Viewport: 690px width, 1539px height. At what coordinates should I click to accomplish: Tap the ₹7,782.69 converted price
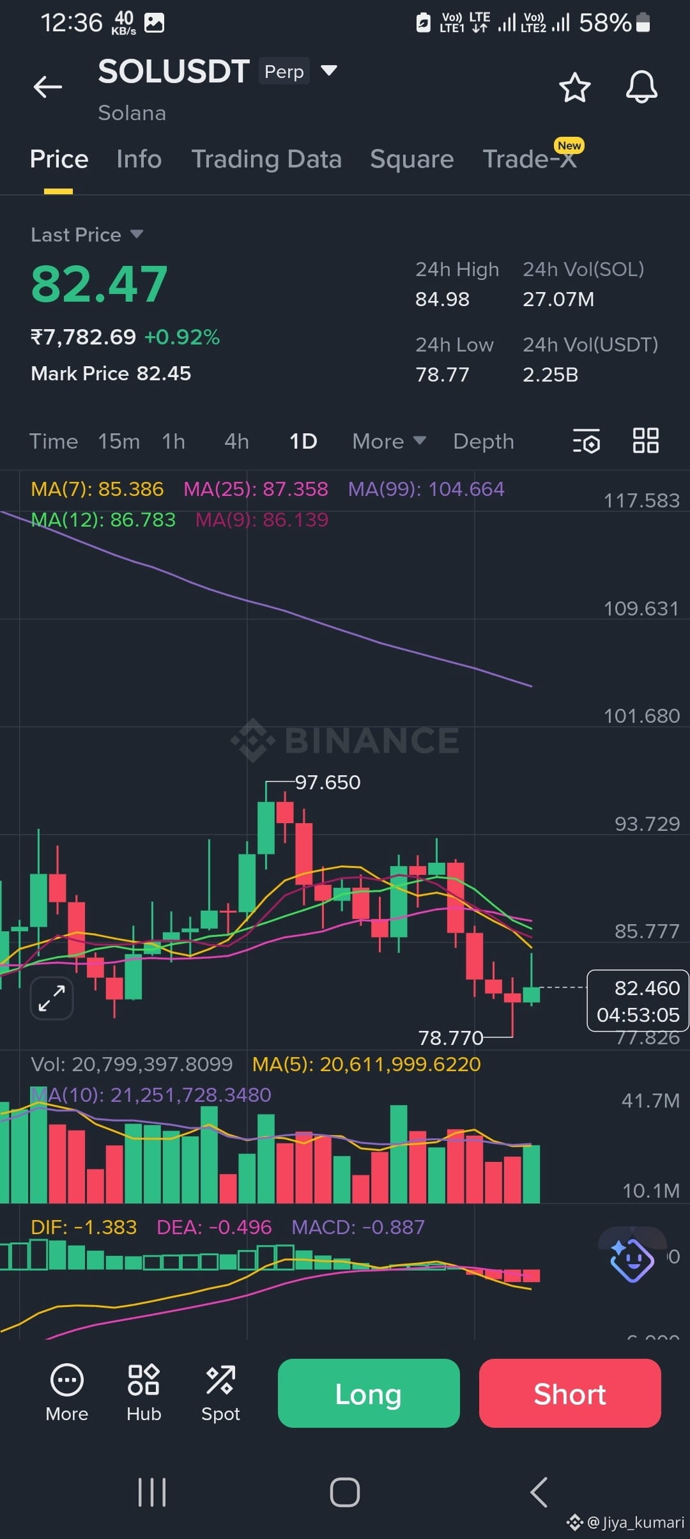pyautogui.click(x=84, y=337)
